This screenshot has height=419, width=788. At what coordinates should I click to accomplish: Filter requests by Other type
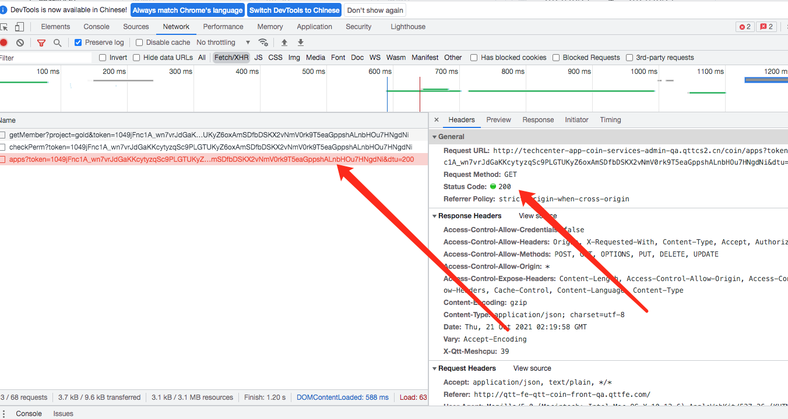pos(453,58)
